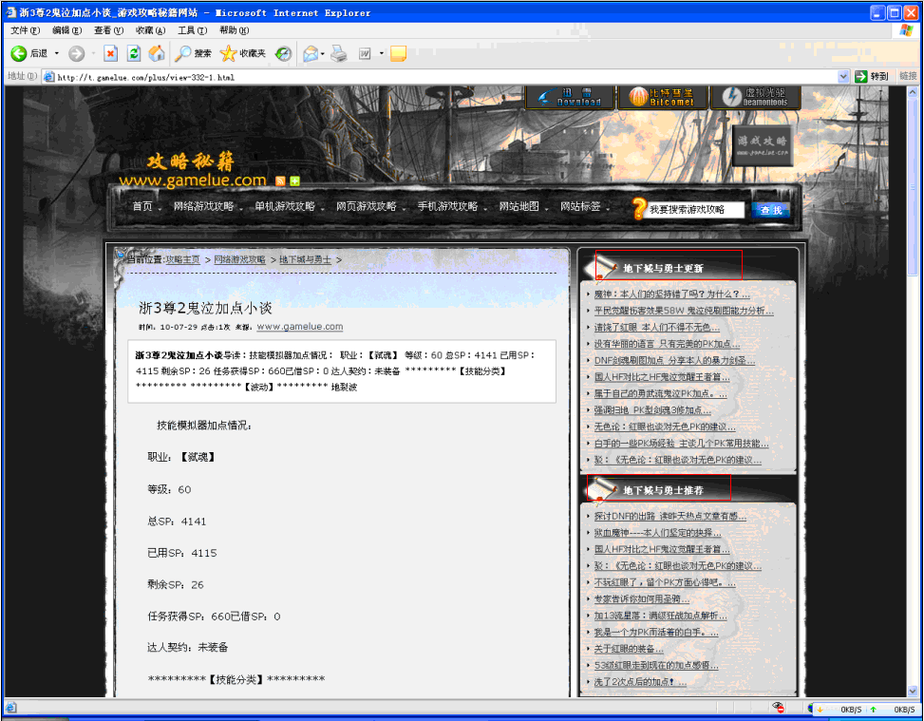Click 攻略主页 breadcrumb link
Image resolution: width=924 pixels, height=721 pixels.
pos(182,260)
